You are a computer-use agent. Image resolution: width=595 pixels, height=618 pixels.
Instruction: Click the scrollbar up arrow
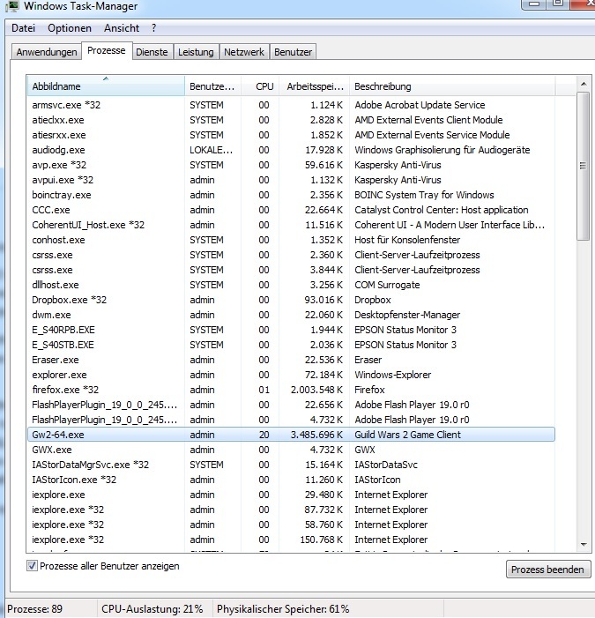tap(582, 84)
